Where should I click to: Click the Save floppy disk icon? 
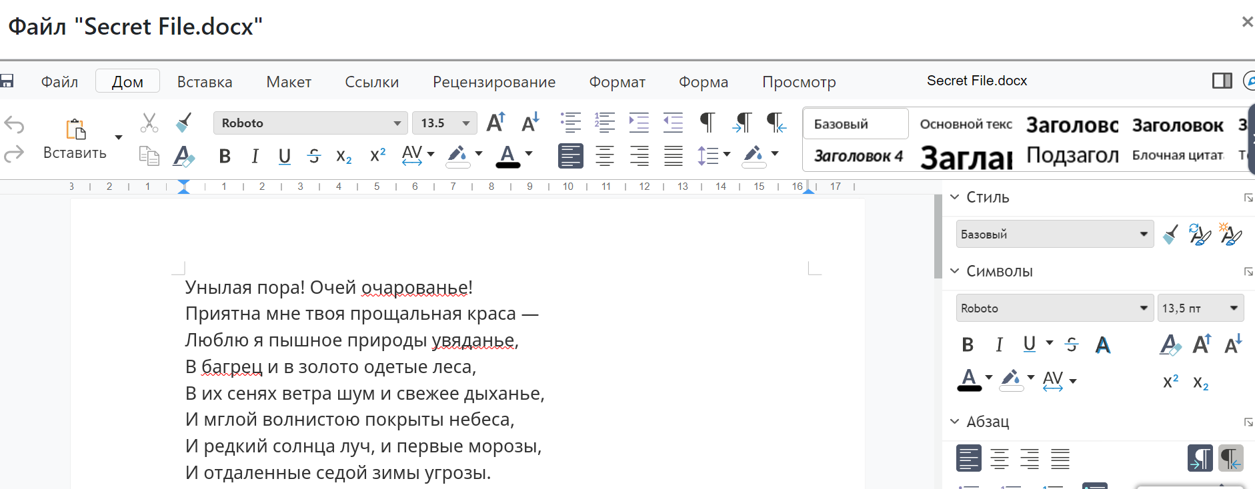click(x=7, y=81)
